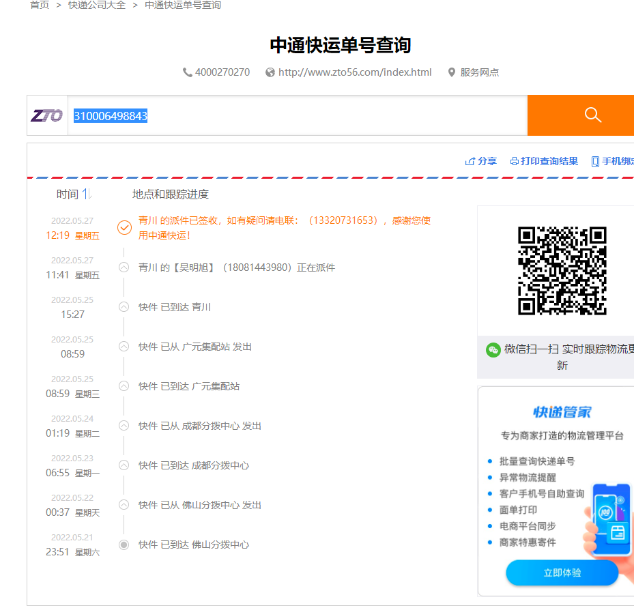
Task: Click the status circle for 已到达 广元集配站
Action: pos(124,386)
